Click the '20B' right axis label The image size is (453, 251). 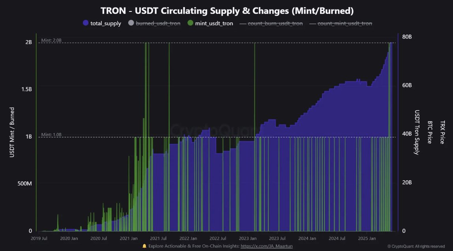(x=407, y=183)
